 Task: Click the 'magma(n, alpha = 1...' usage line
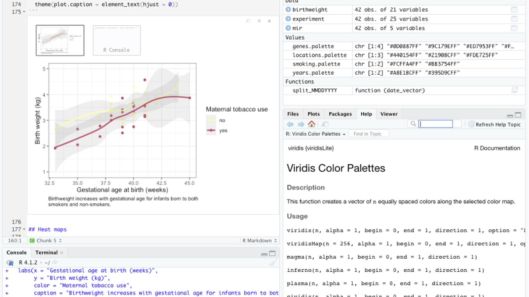[382, 257]
